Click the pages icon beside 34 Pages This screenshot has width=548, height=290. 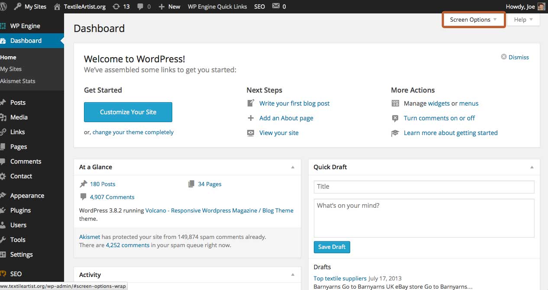(191, 184)
